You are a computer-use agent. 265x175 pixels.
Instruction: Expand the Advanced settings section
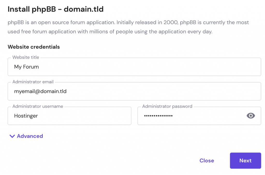[30, 136]
